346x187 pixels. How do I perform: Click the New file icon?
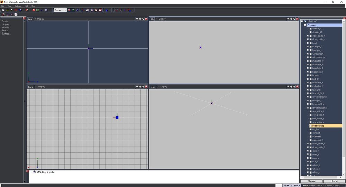pos(3,10)
